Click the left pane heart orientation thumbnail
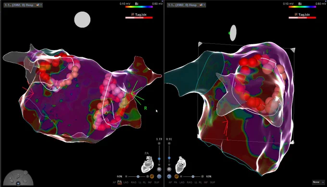Screen dimensions: 327x187 coord(148,164)
